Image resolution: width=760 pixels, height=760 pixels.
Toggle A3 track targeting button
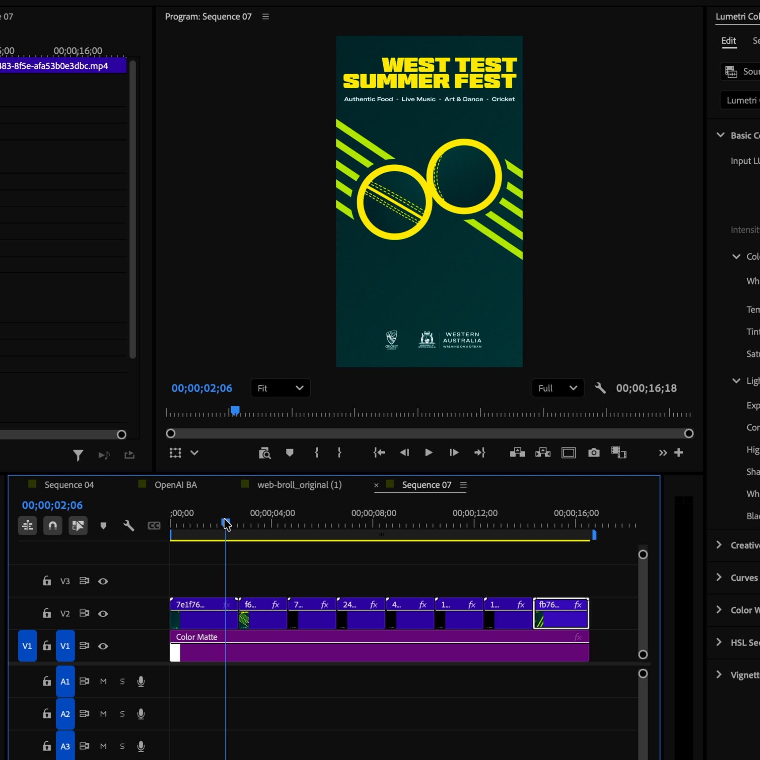point(65,746)
